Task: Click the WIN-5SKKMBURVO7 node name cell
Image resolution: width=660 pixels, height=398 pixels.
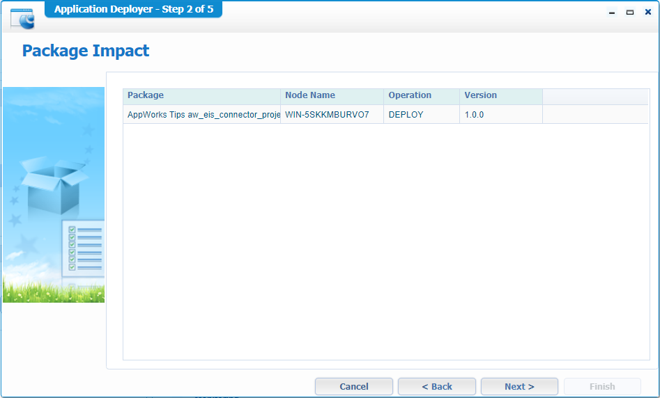Action: tap(332, 115)
